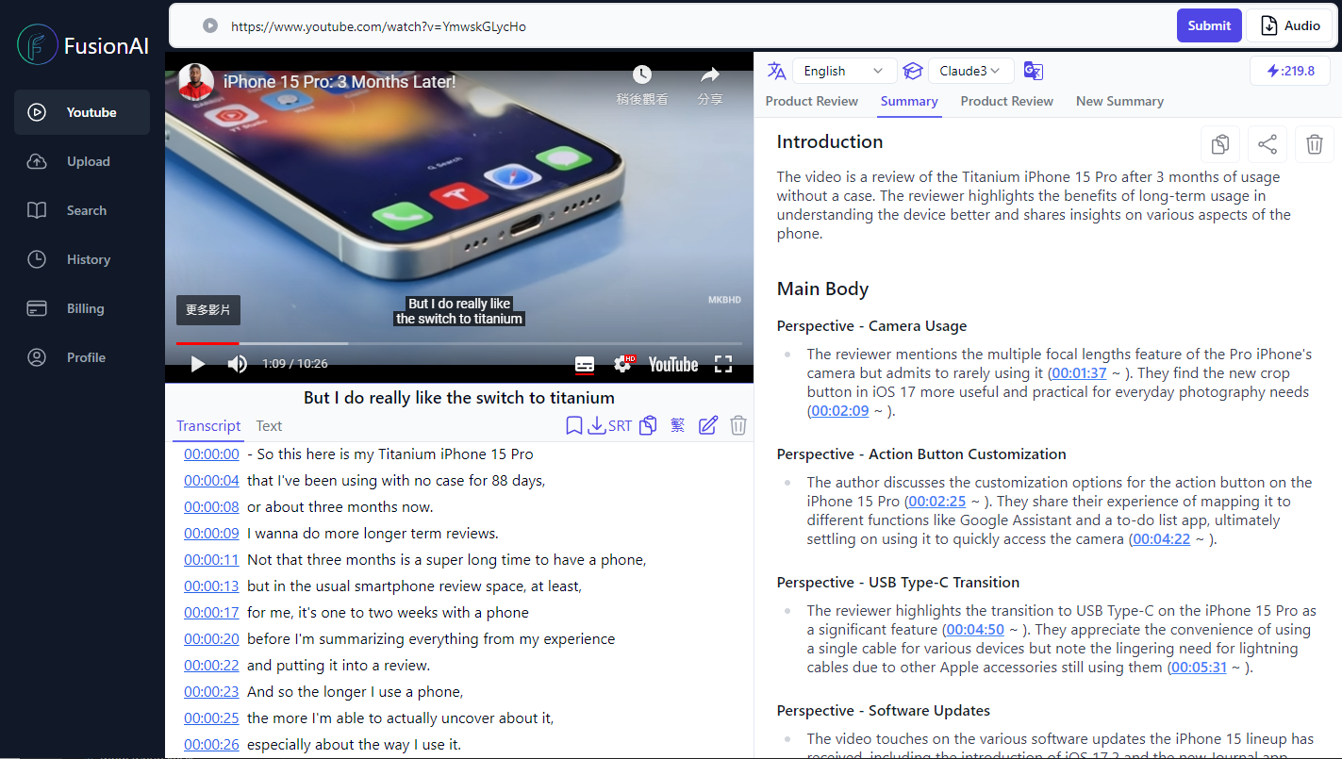Click the video title iPhone 15 Pro
Image resolution: width=1342 pixels, height=759 pixels.
pos(340,82)
